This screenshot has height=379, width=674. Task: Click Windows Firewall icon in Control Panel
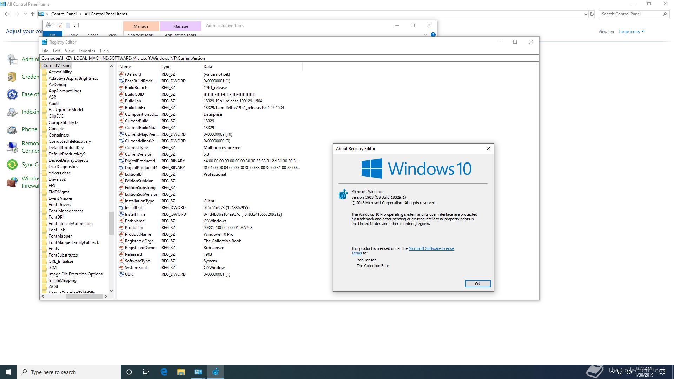[12, 182]
